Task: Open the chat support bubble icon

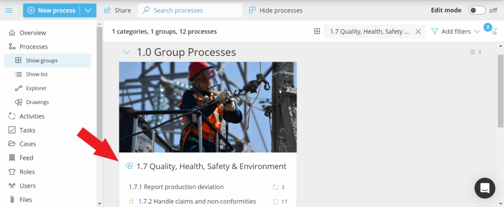Action: (x=485, y=188)
